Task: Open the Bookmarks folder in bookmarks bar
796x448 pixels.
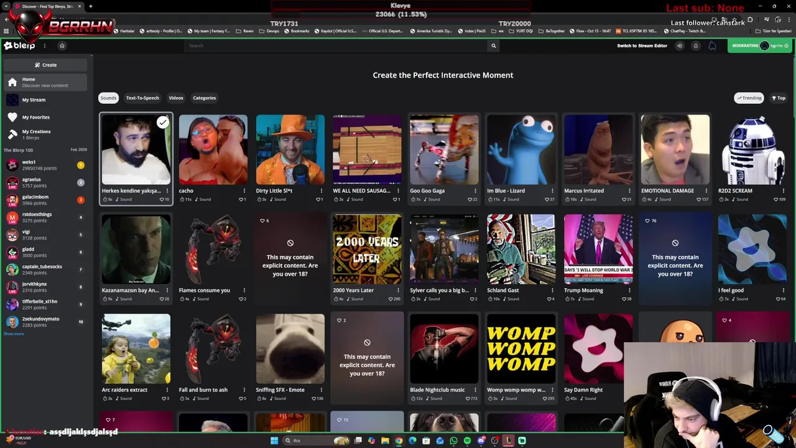Action: [x=297, y=30]
